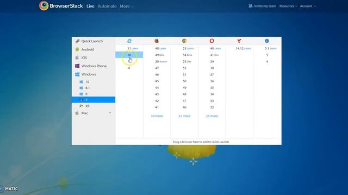Launch Internet Explorer 8
This screenshot has height=195, width=348.
[x=129, y=68]
